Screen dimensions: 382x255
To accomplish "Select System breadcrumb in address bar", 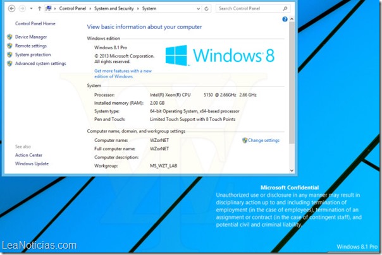I will [149, 8].
